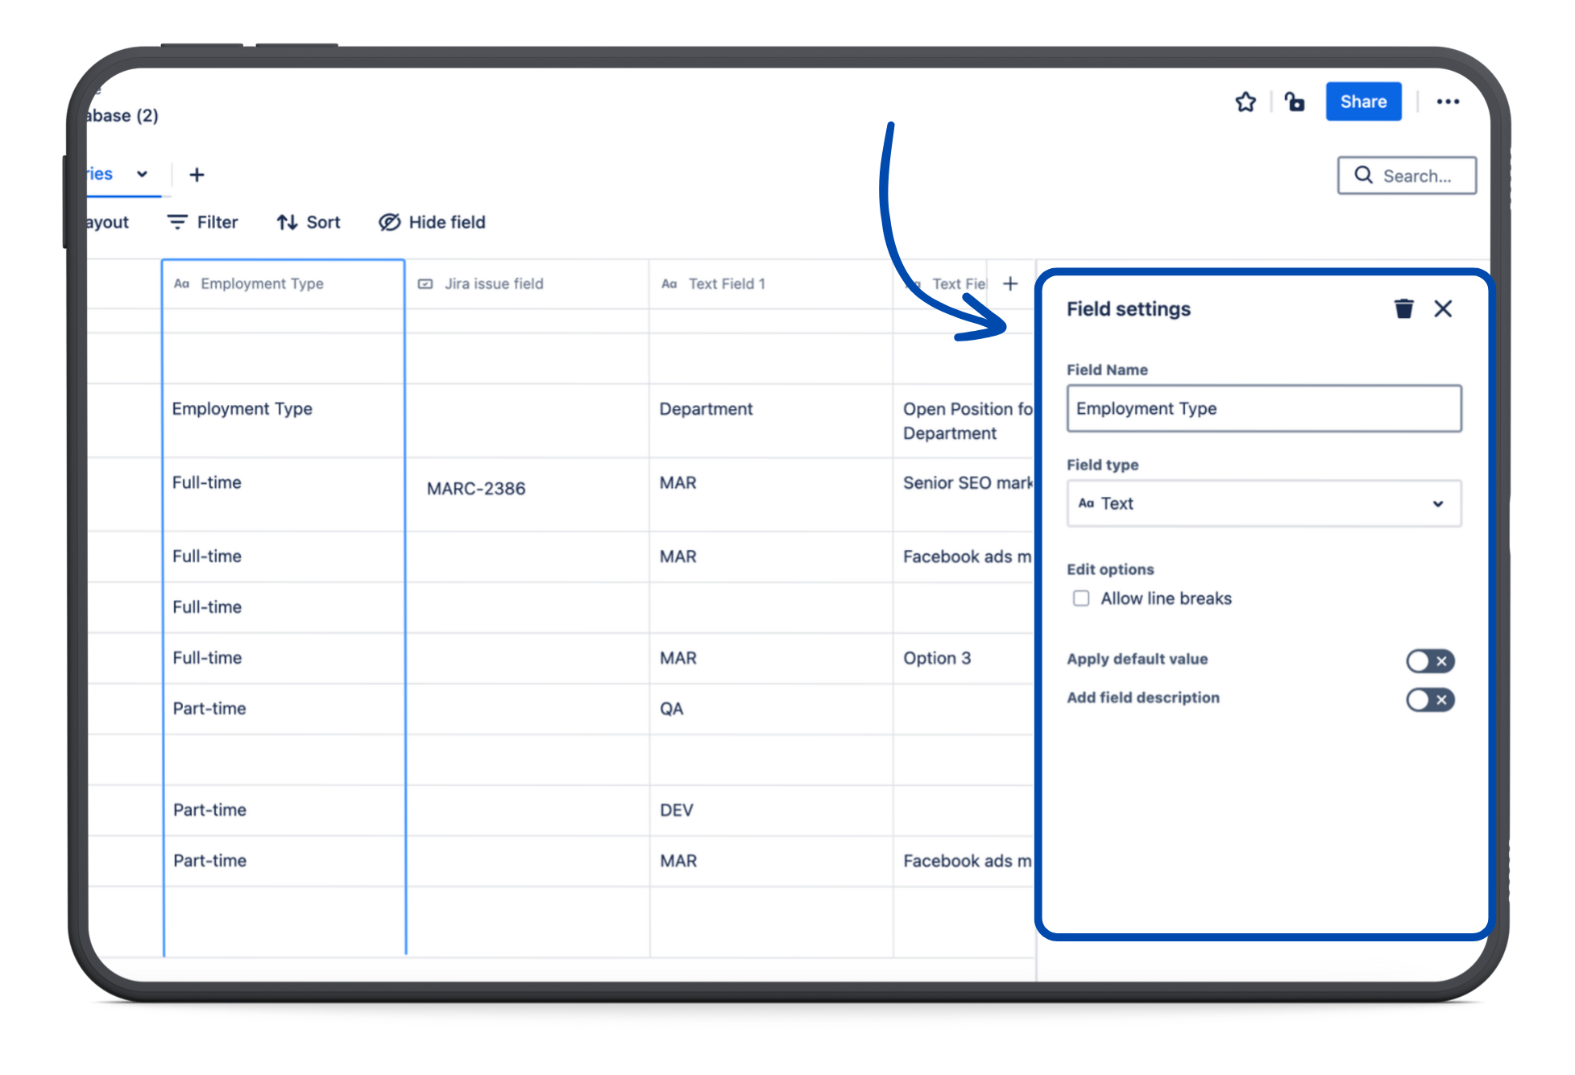Toggle the Apply default value switch
The height and width of the screenshot is (1075, 1575).
coord(1432,660)
